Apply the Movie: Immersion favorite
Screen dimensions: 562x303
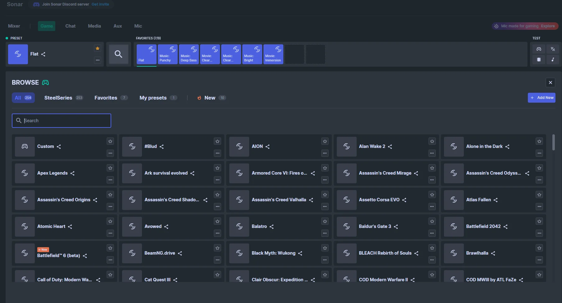[273, 54]
